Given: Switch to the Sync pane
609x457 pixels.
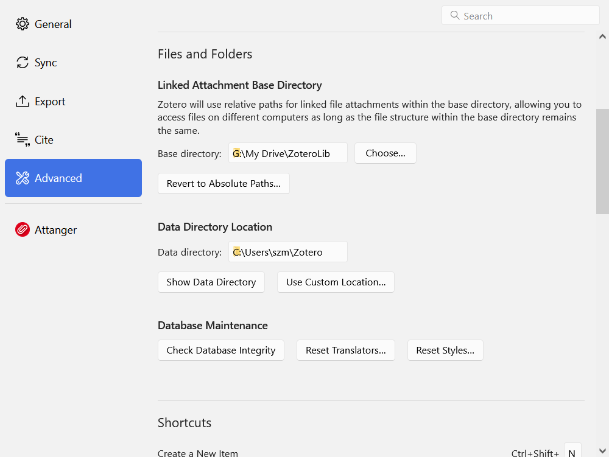Looking at the screenshot, I should coord(73,63).
